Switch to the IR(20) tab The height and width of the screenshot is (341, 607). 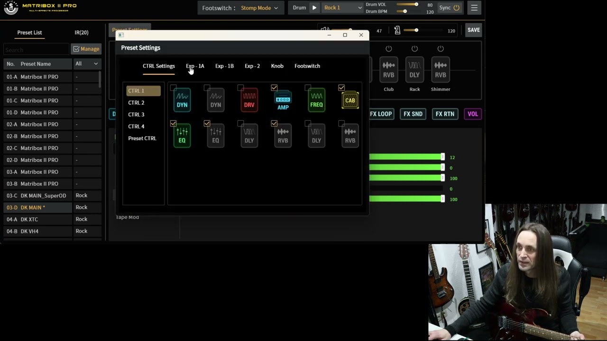(82, 33)
